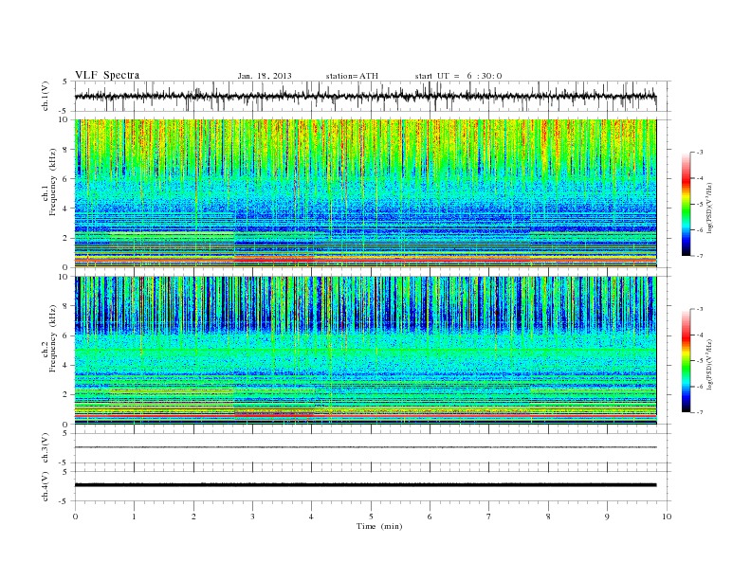The image size is (751, 580).
Task: Click the thick black ch.4 voltage trace
Action: tap(365, 485)
